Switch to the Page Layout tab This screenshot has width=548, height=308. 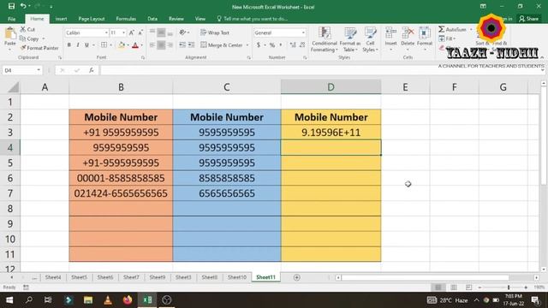tap(92, 19)
